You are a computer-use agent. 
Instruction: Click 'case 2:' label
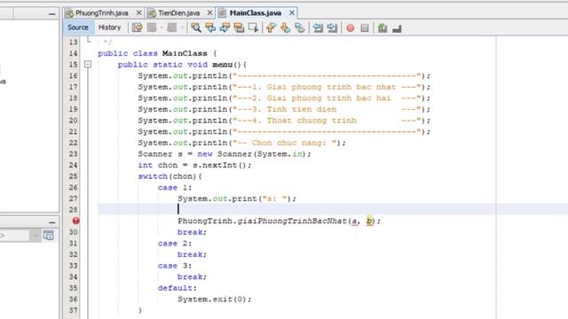tap(175, 244)
